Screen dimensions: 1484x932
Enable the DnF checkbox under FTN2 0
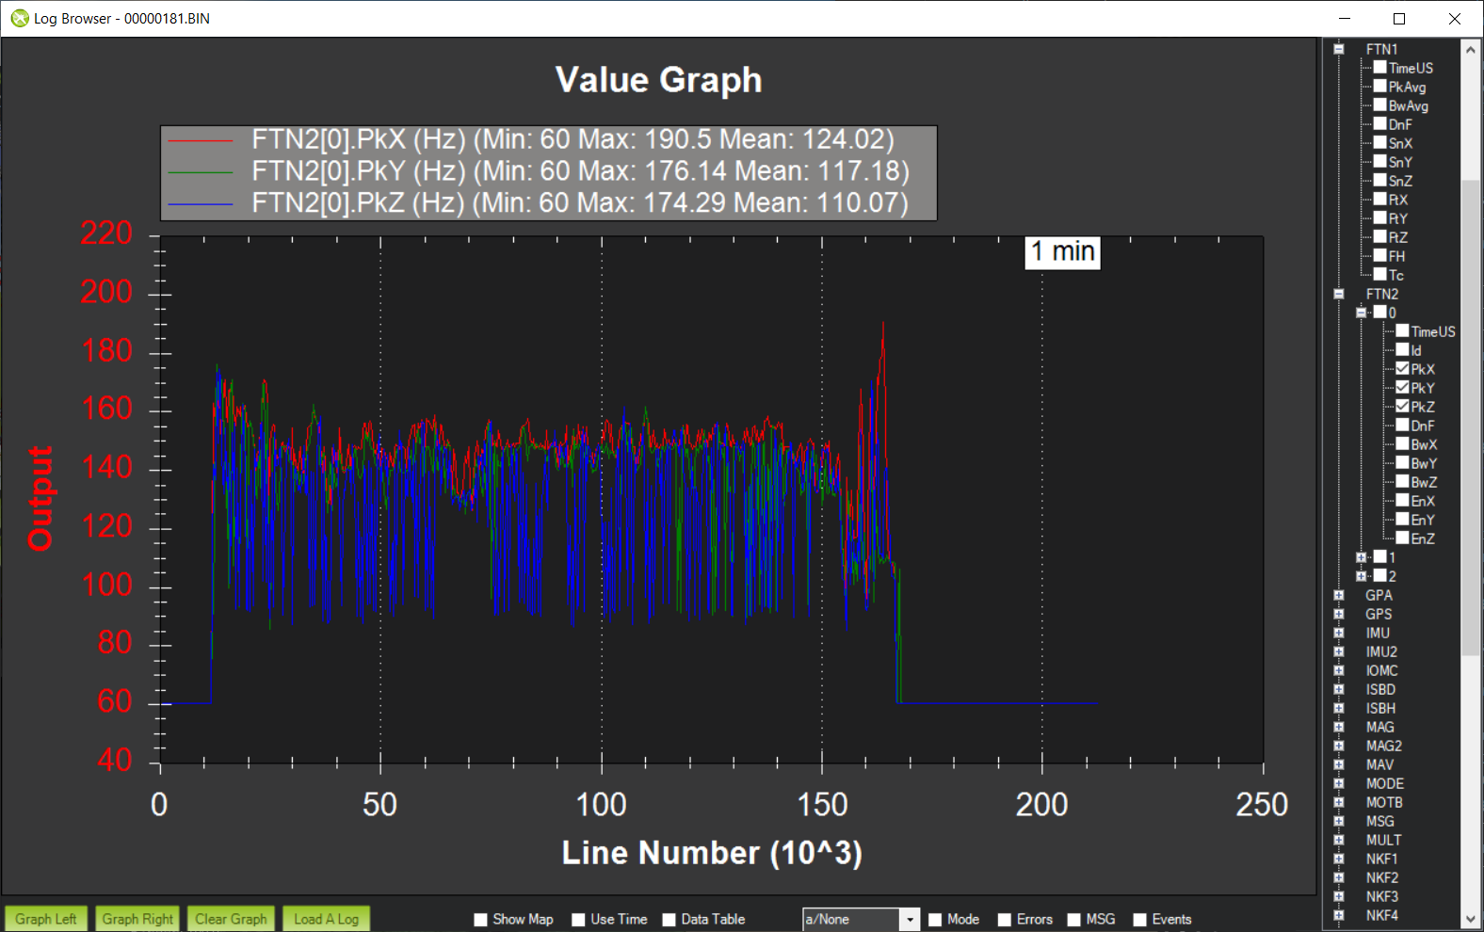click(1402, 426)
